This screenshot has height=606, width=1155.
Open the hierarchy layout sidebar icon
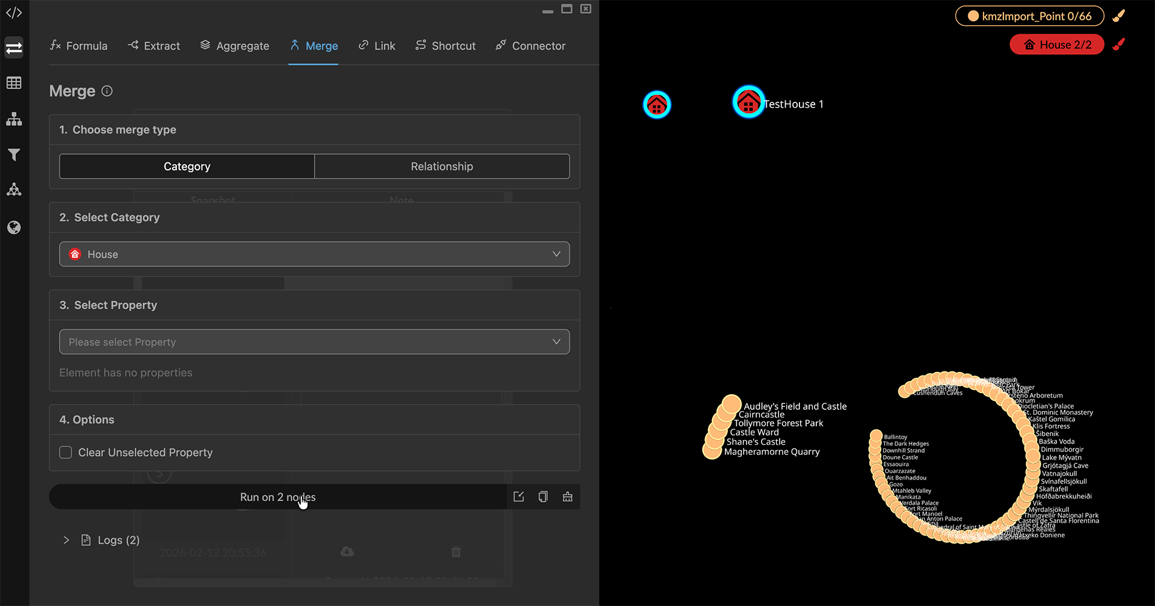click(x=14, y=119)
